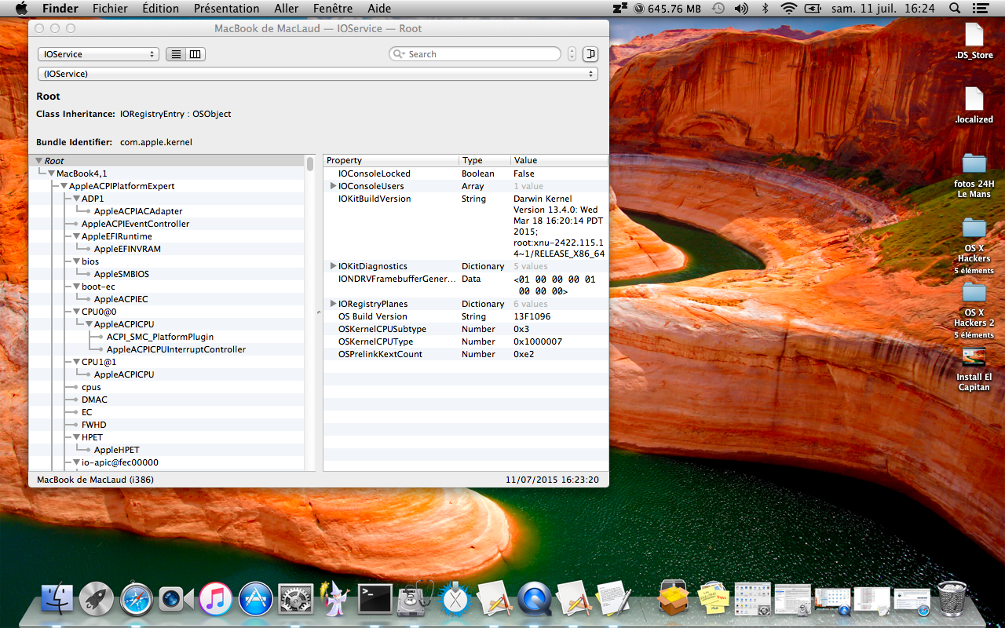Switch to column view mode
Screen dimensions: 1005x628
click(x=196, y=54)
